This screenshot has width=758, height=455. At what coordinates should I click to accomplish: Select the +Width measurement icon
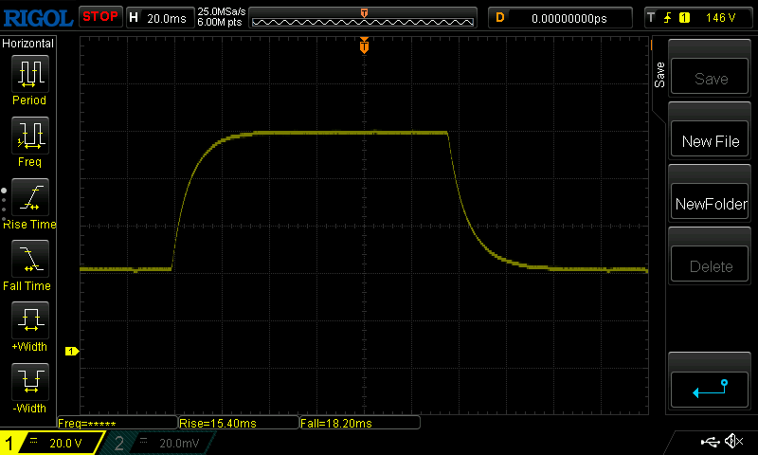29,320
